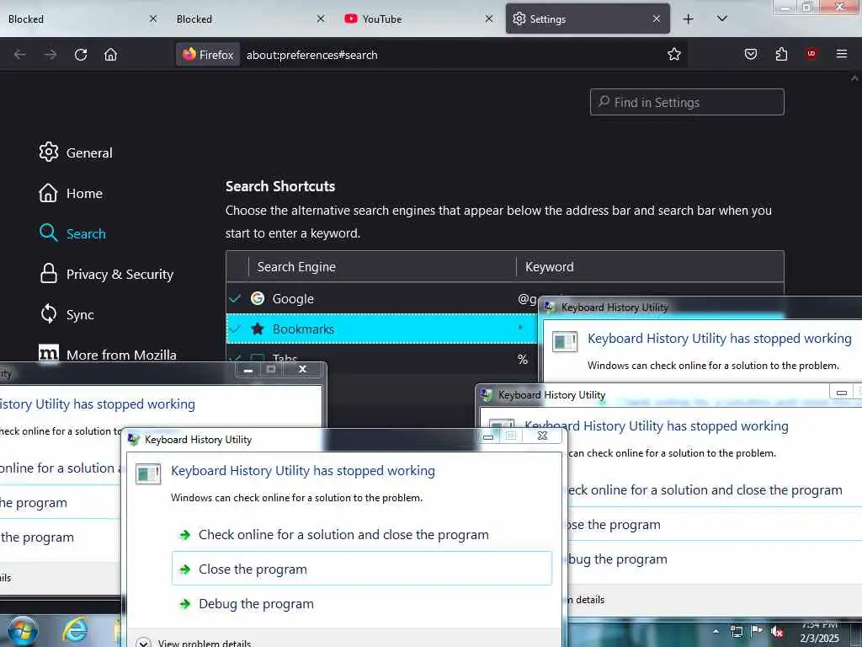Open the Extensions puzzle icon
The image size is (862, 647).
pos(781,54)
